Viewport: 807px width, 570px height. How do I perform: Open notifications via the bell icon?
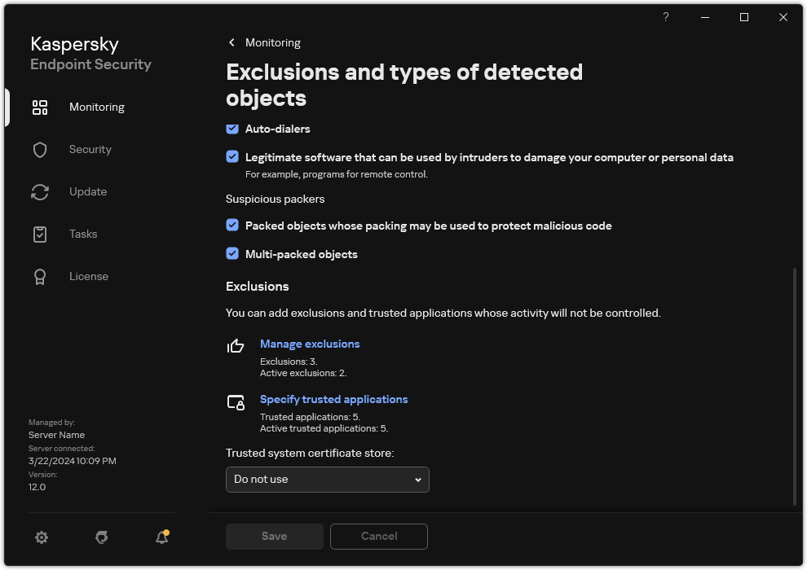click(161, 537)
